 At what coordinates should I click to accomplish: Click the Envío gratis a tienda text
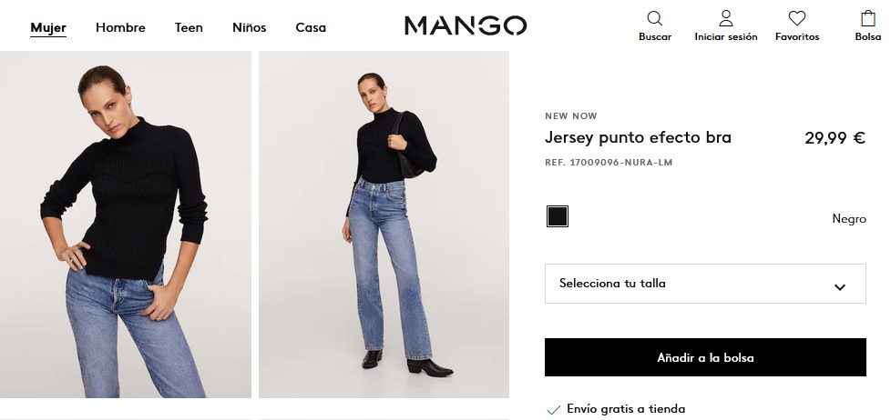626,409
